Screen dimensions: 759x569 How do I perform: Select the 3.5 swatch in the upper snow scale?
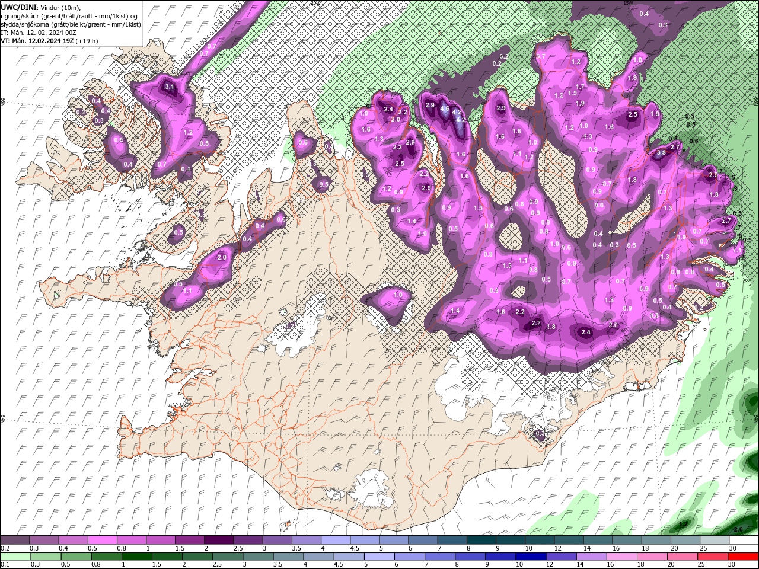click(306, 540)
